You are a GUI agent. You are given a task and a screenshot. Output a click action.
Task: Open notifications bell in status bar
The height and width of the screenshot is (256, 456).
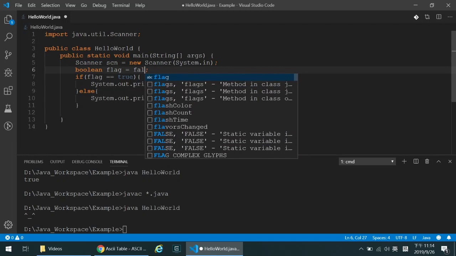click(x=449, y=238)
